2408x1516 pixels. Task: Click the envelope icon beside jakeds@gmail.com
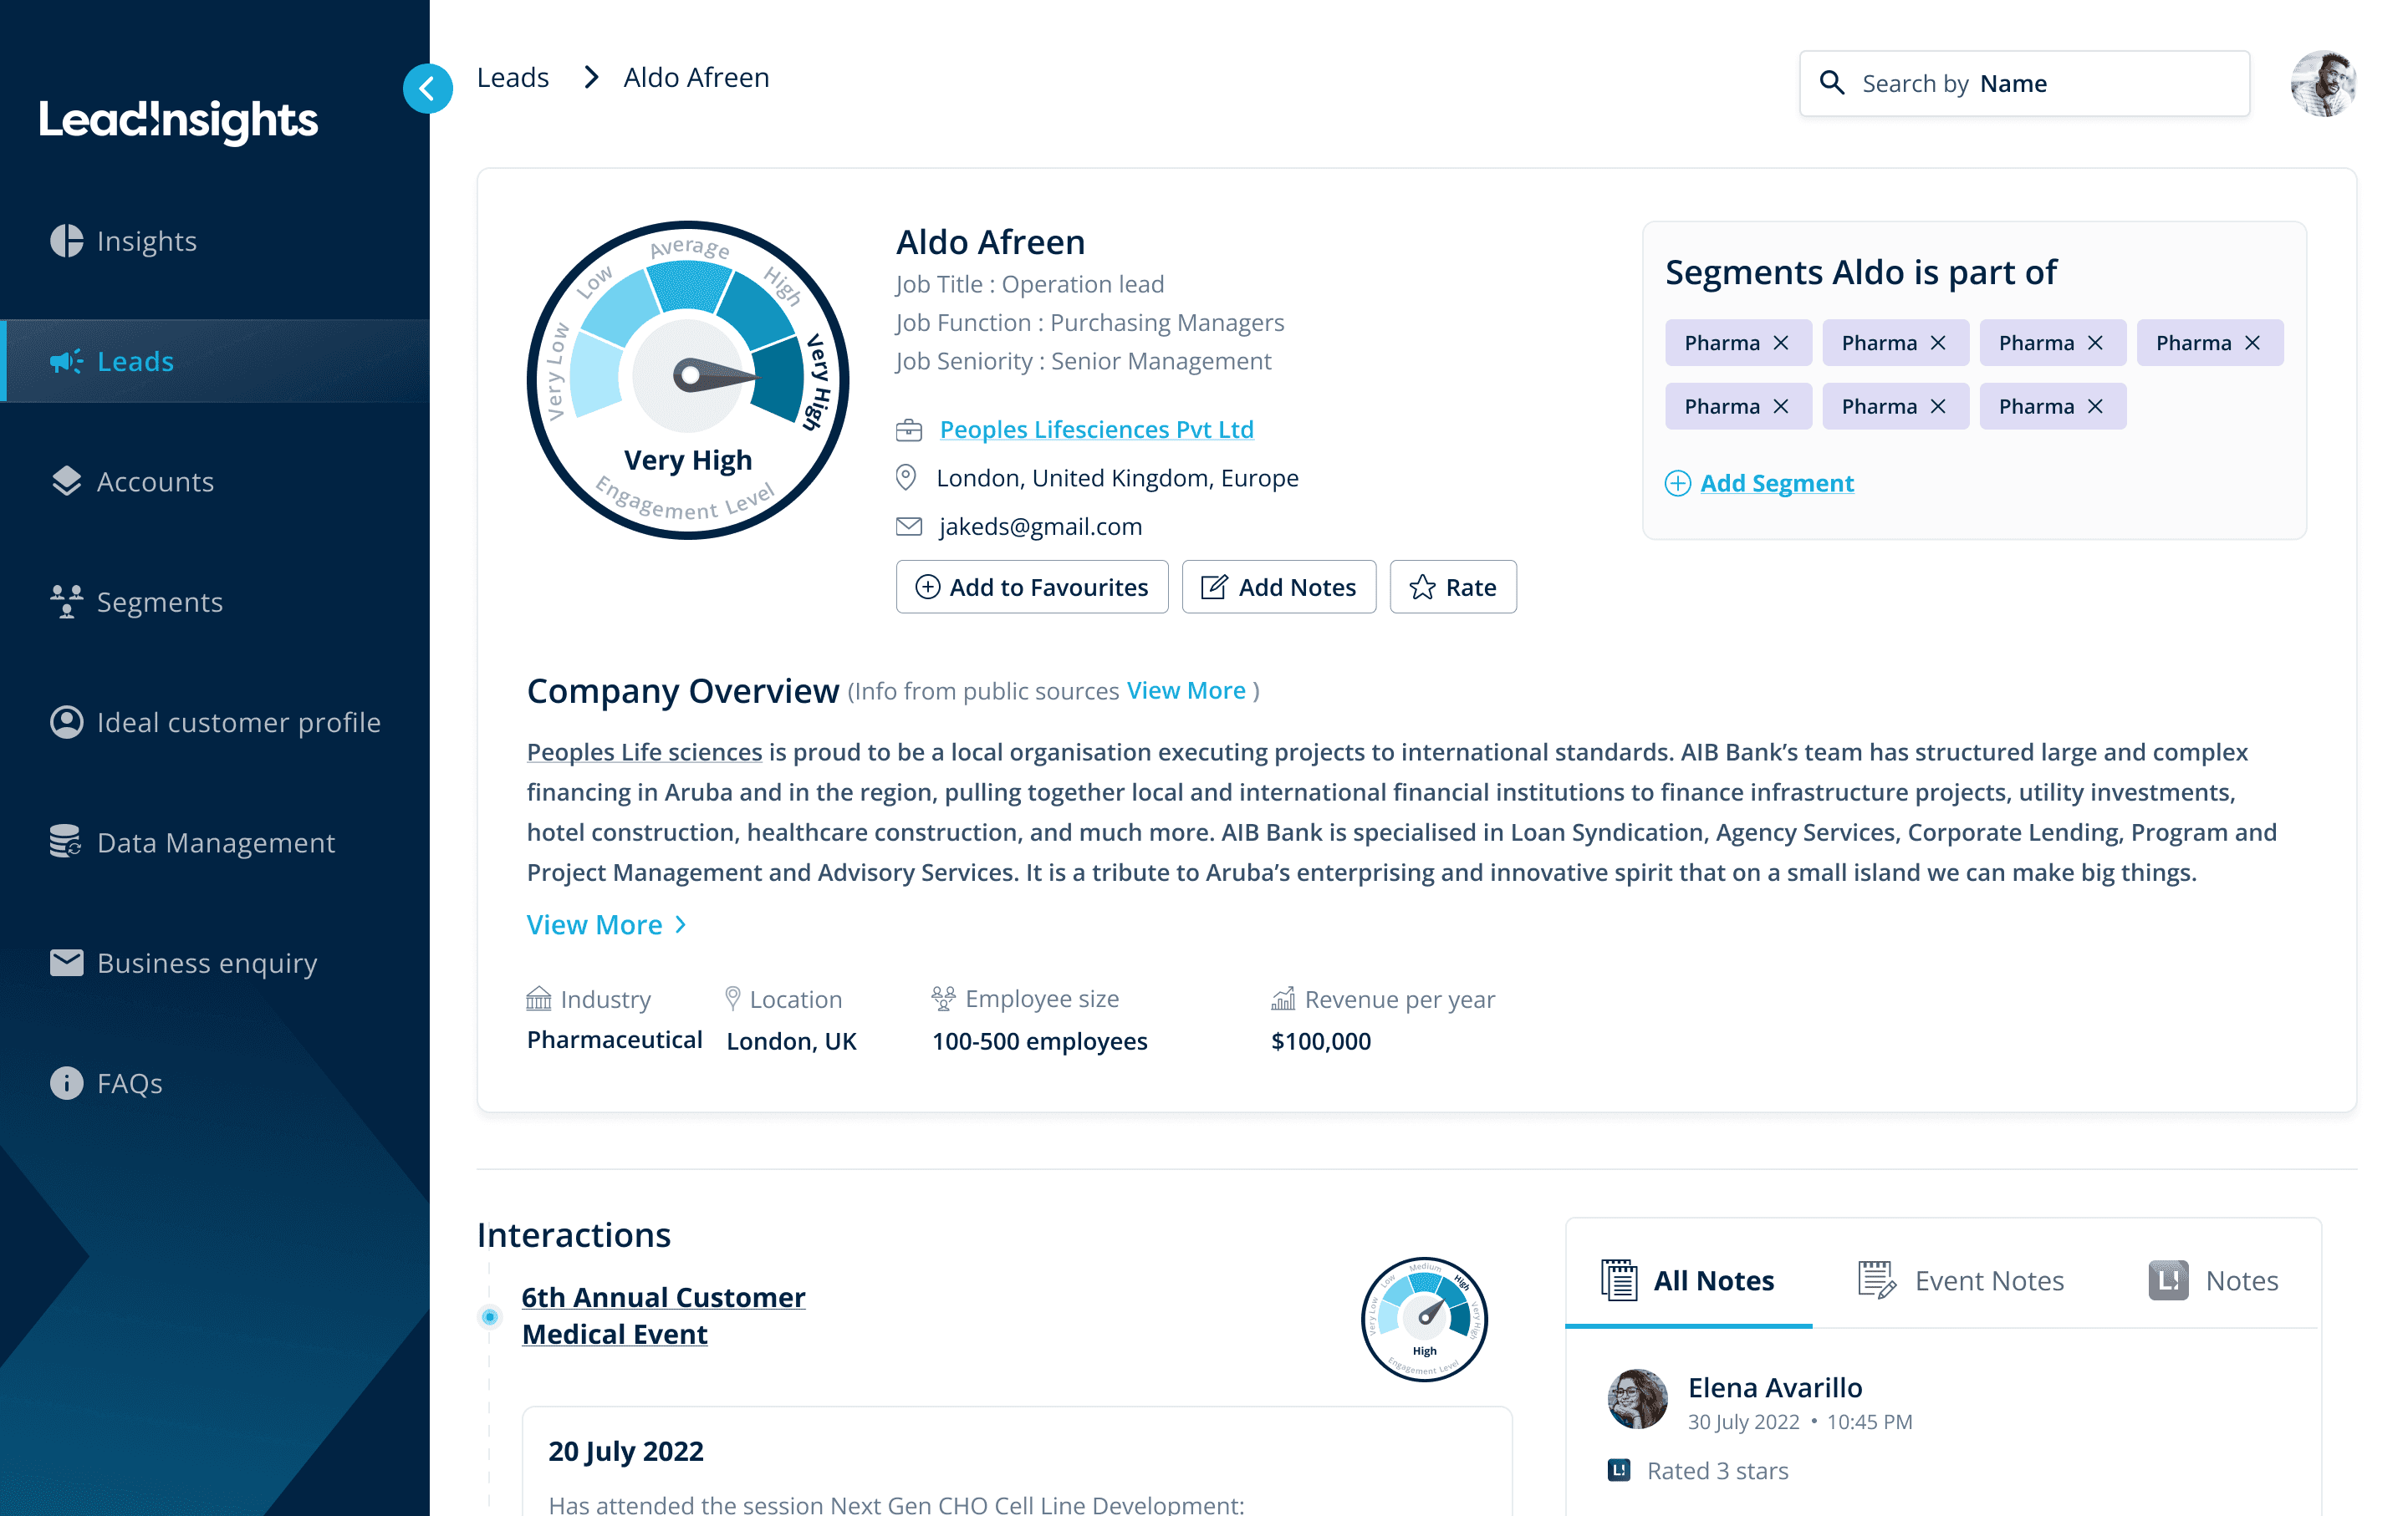click(x=908, y=526)
